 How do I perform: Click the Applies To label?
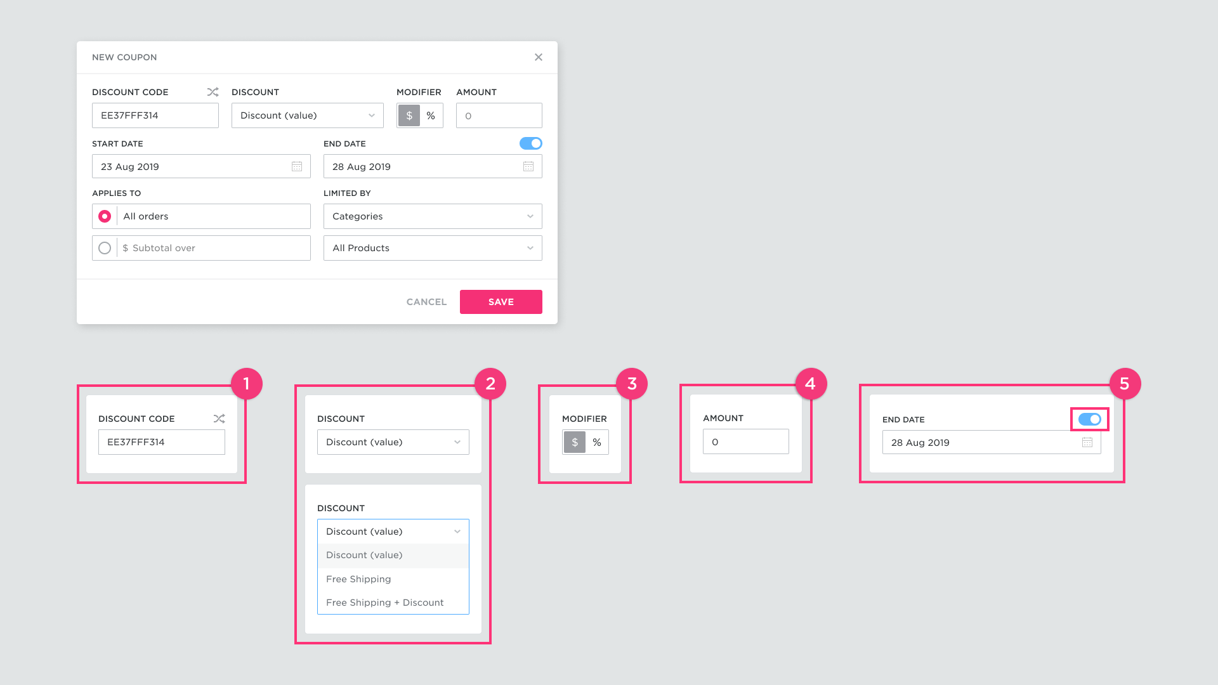117,193
